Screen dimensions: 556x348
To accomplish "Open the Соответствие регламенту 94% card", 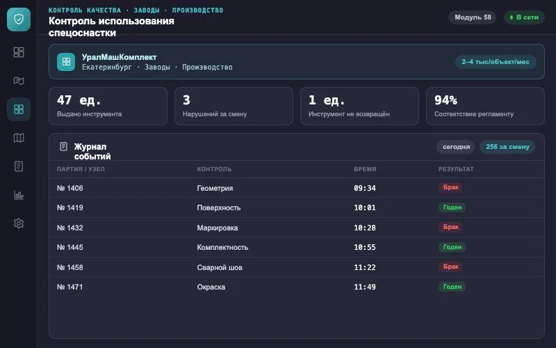I will click(485, 106).
